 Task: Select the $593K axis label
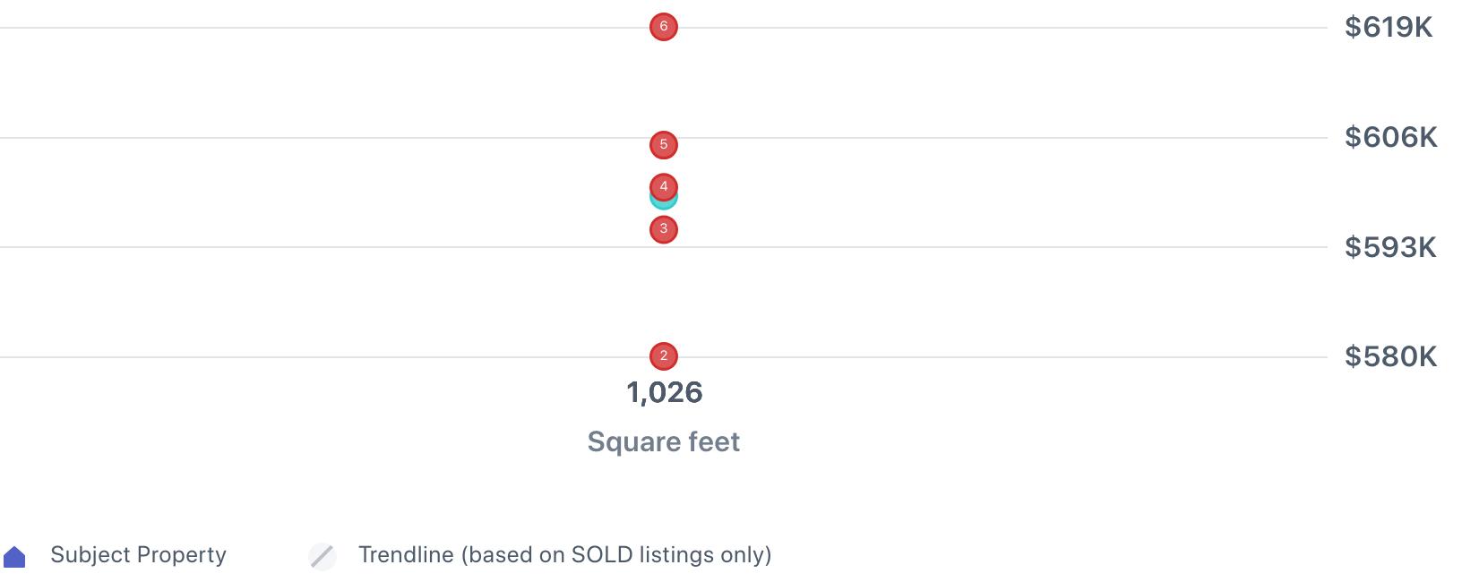[1390, 247]
